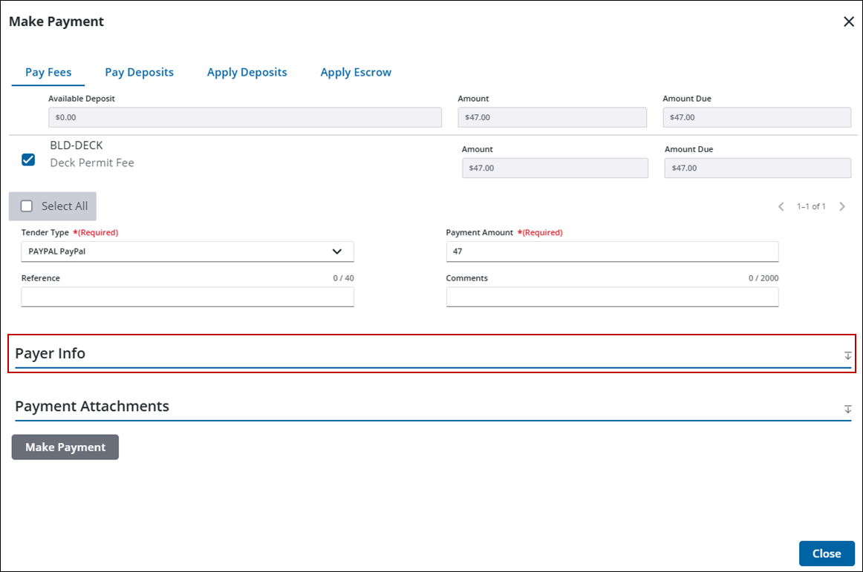Uncheck the BLD-DECK fee checkbox
The image size is (863, 572).
28,160
